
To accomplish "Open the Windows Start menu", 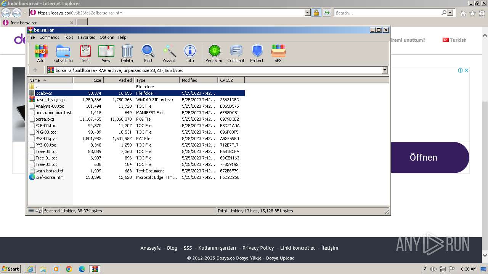I will 11,269.
